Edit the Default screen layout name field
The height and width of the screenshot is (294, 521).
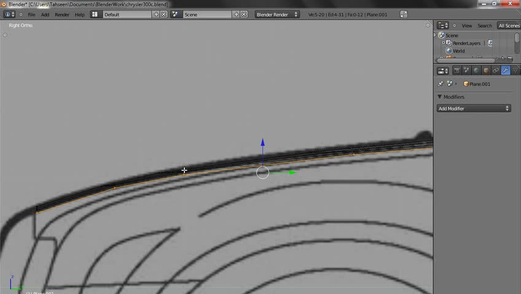pyautogui.click(x=127, y=14)
